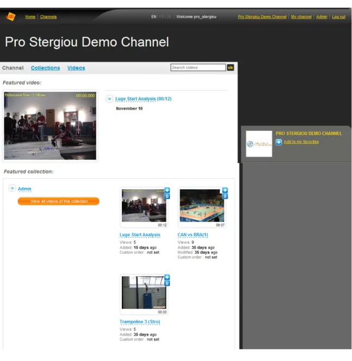Click the arrow icon beside Admin collection
Image resolution: width=352 pixels, height=361 pixels.
(x=12, y=188)
